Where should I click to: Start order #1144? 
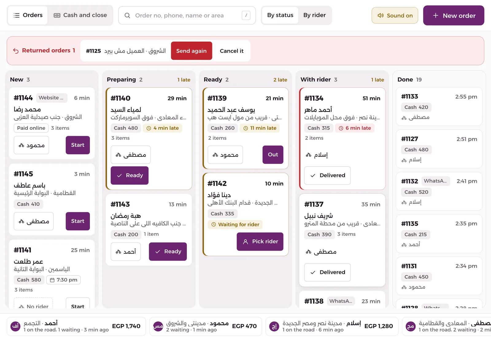click(x=78, y=145)
